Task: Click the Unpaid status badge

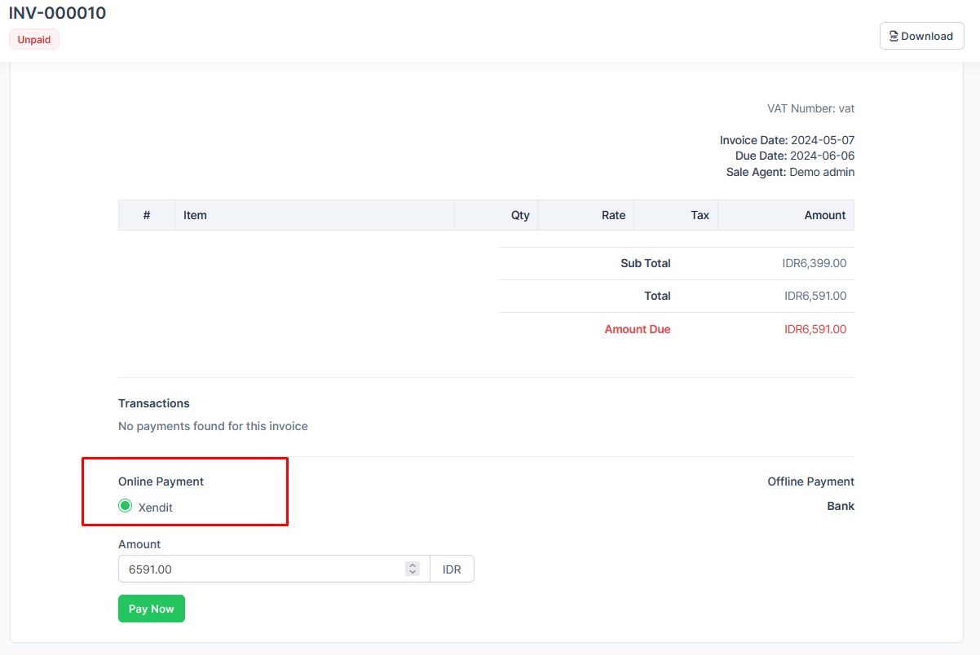Action: [34, 39]
